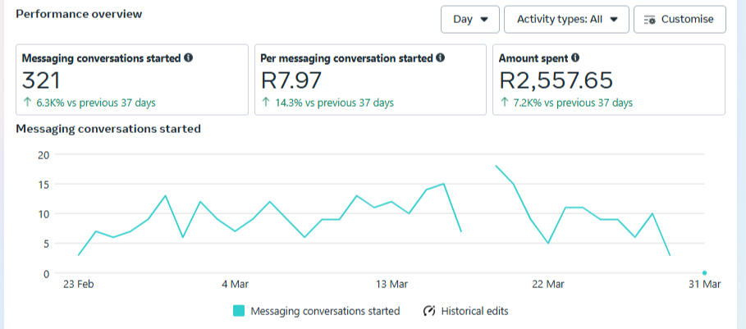Expand the Activity types: All dropdown
Viewport: 746px width, 329px height.
[x=566, y=20]
